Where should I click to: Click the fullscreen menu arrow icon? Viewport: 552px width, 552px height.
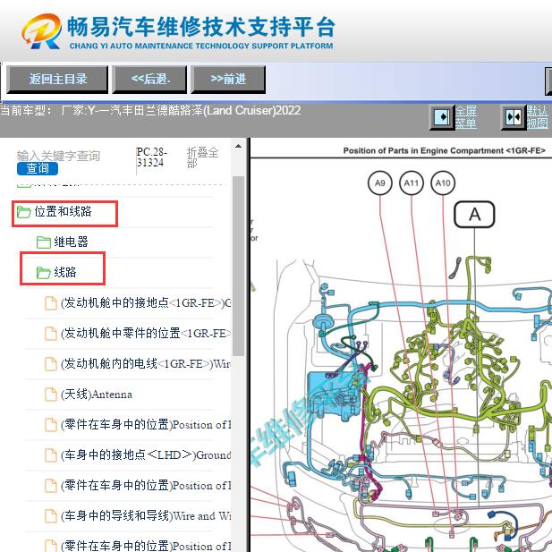point(442,117)
